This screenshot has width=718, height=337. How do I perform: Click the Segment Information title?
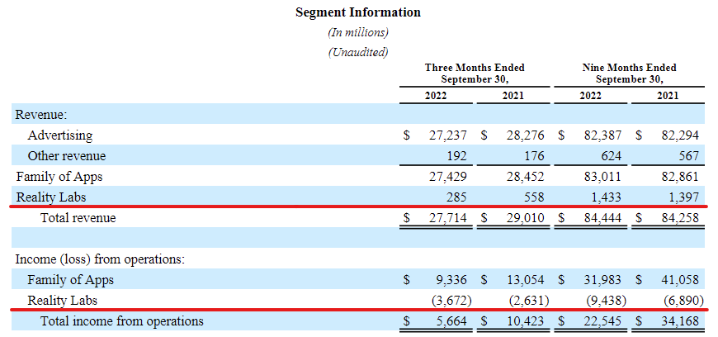click(357, 12)
